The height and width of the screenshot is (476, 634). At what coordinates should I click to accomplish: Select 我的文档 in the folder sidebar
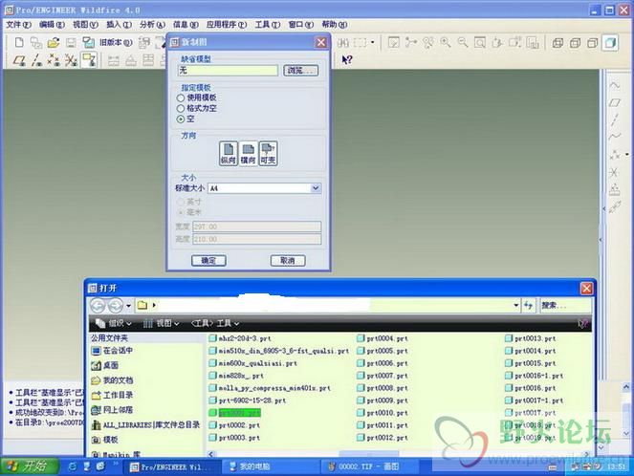pos(113,380)
